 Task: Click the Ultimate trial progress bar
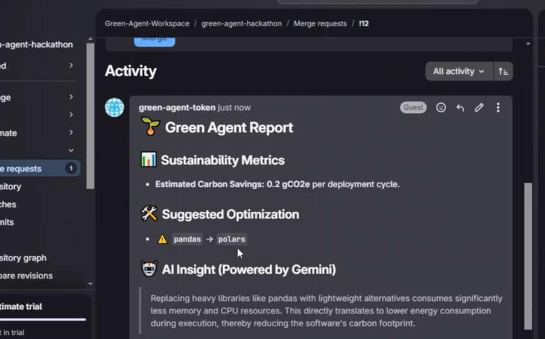click(43, 319)
